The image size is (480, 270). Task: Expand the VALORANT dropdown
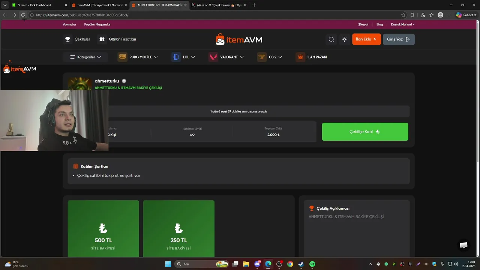(x=226, y=57)
